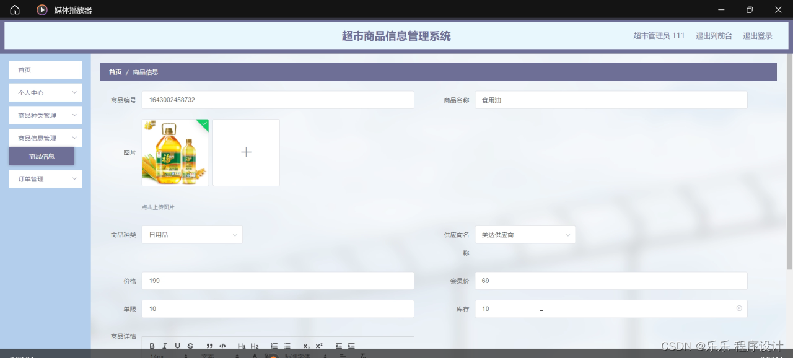Toggle bold formatting in the details editor

coord(152,346)
